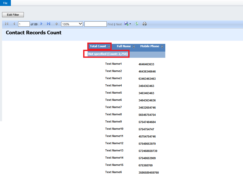Open the 100% zoom dropdown
The width and height of the screenshot is (243, 179).
pos(72,24)
